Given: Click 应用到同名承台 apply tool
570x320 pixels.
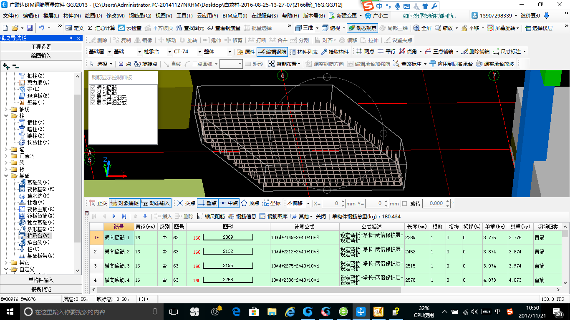Looking at the screenshot, I should (451, 64).
